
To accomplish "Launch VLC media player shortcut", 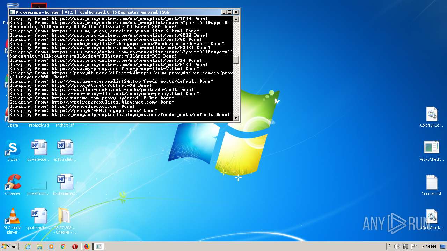I will [13, 221].
